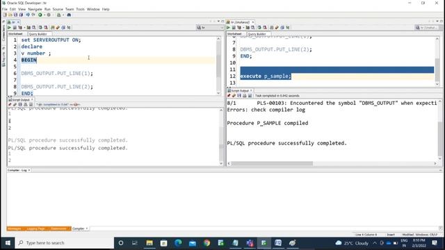Click 'Errors: check compiler log' output line
This screenshot has height=250, width=445.
(266, 110)
